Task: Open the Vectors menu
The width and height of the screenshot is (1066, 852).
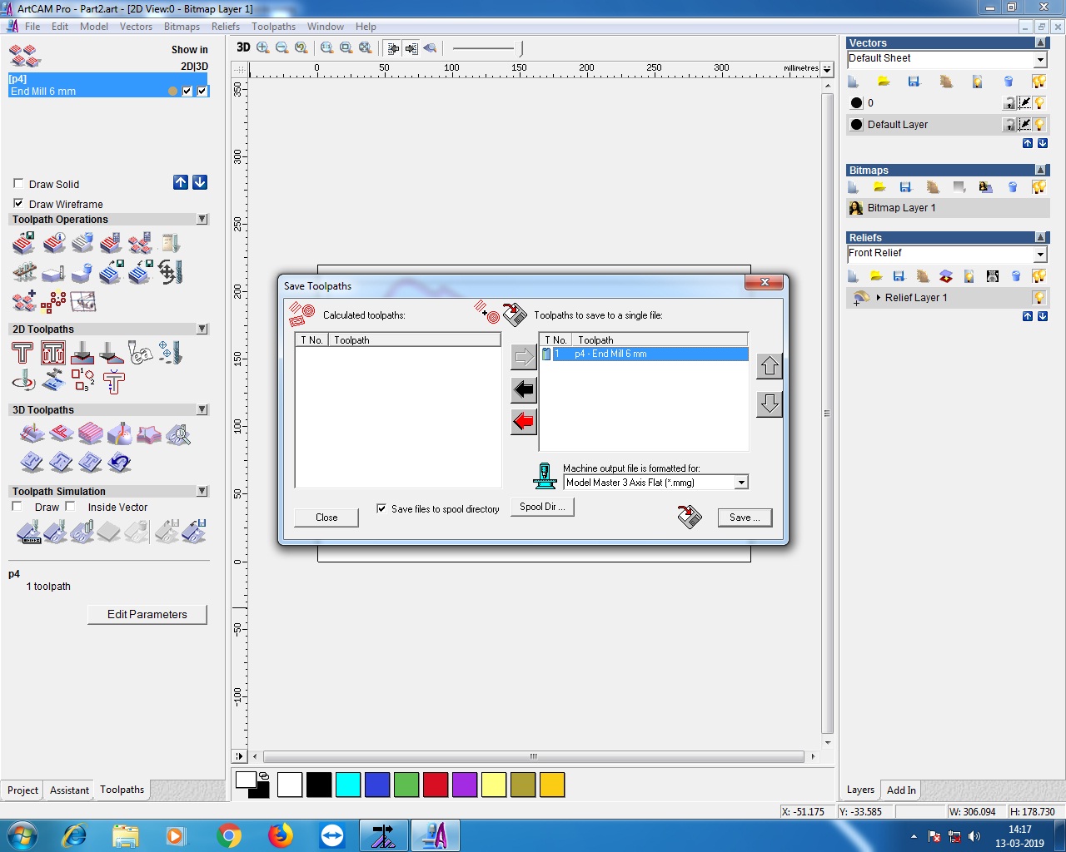Action: tap(136, 27)
